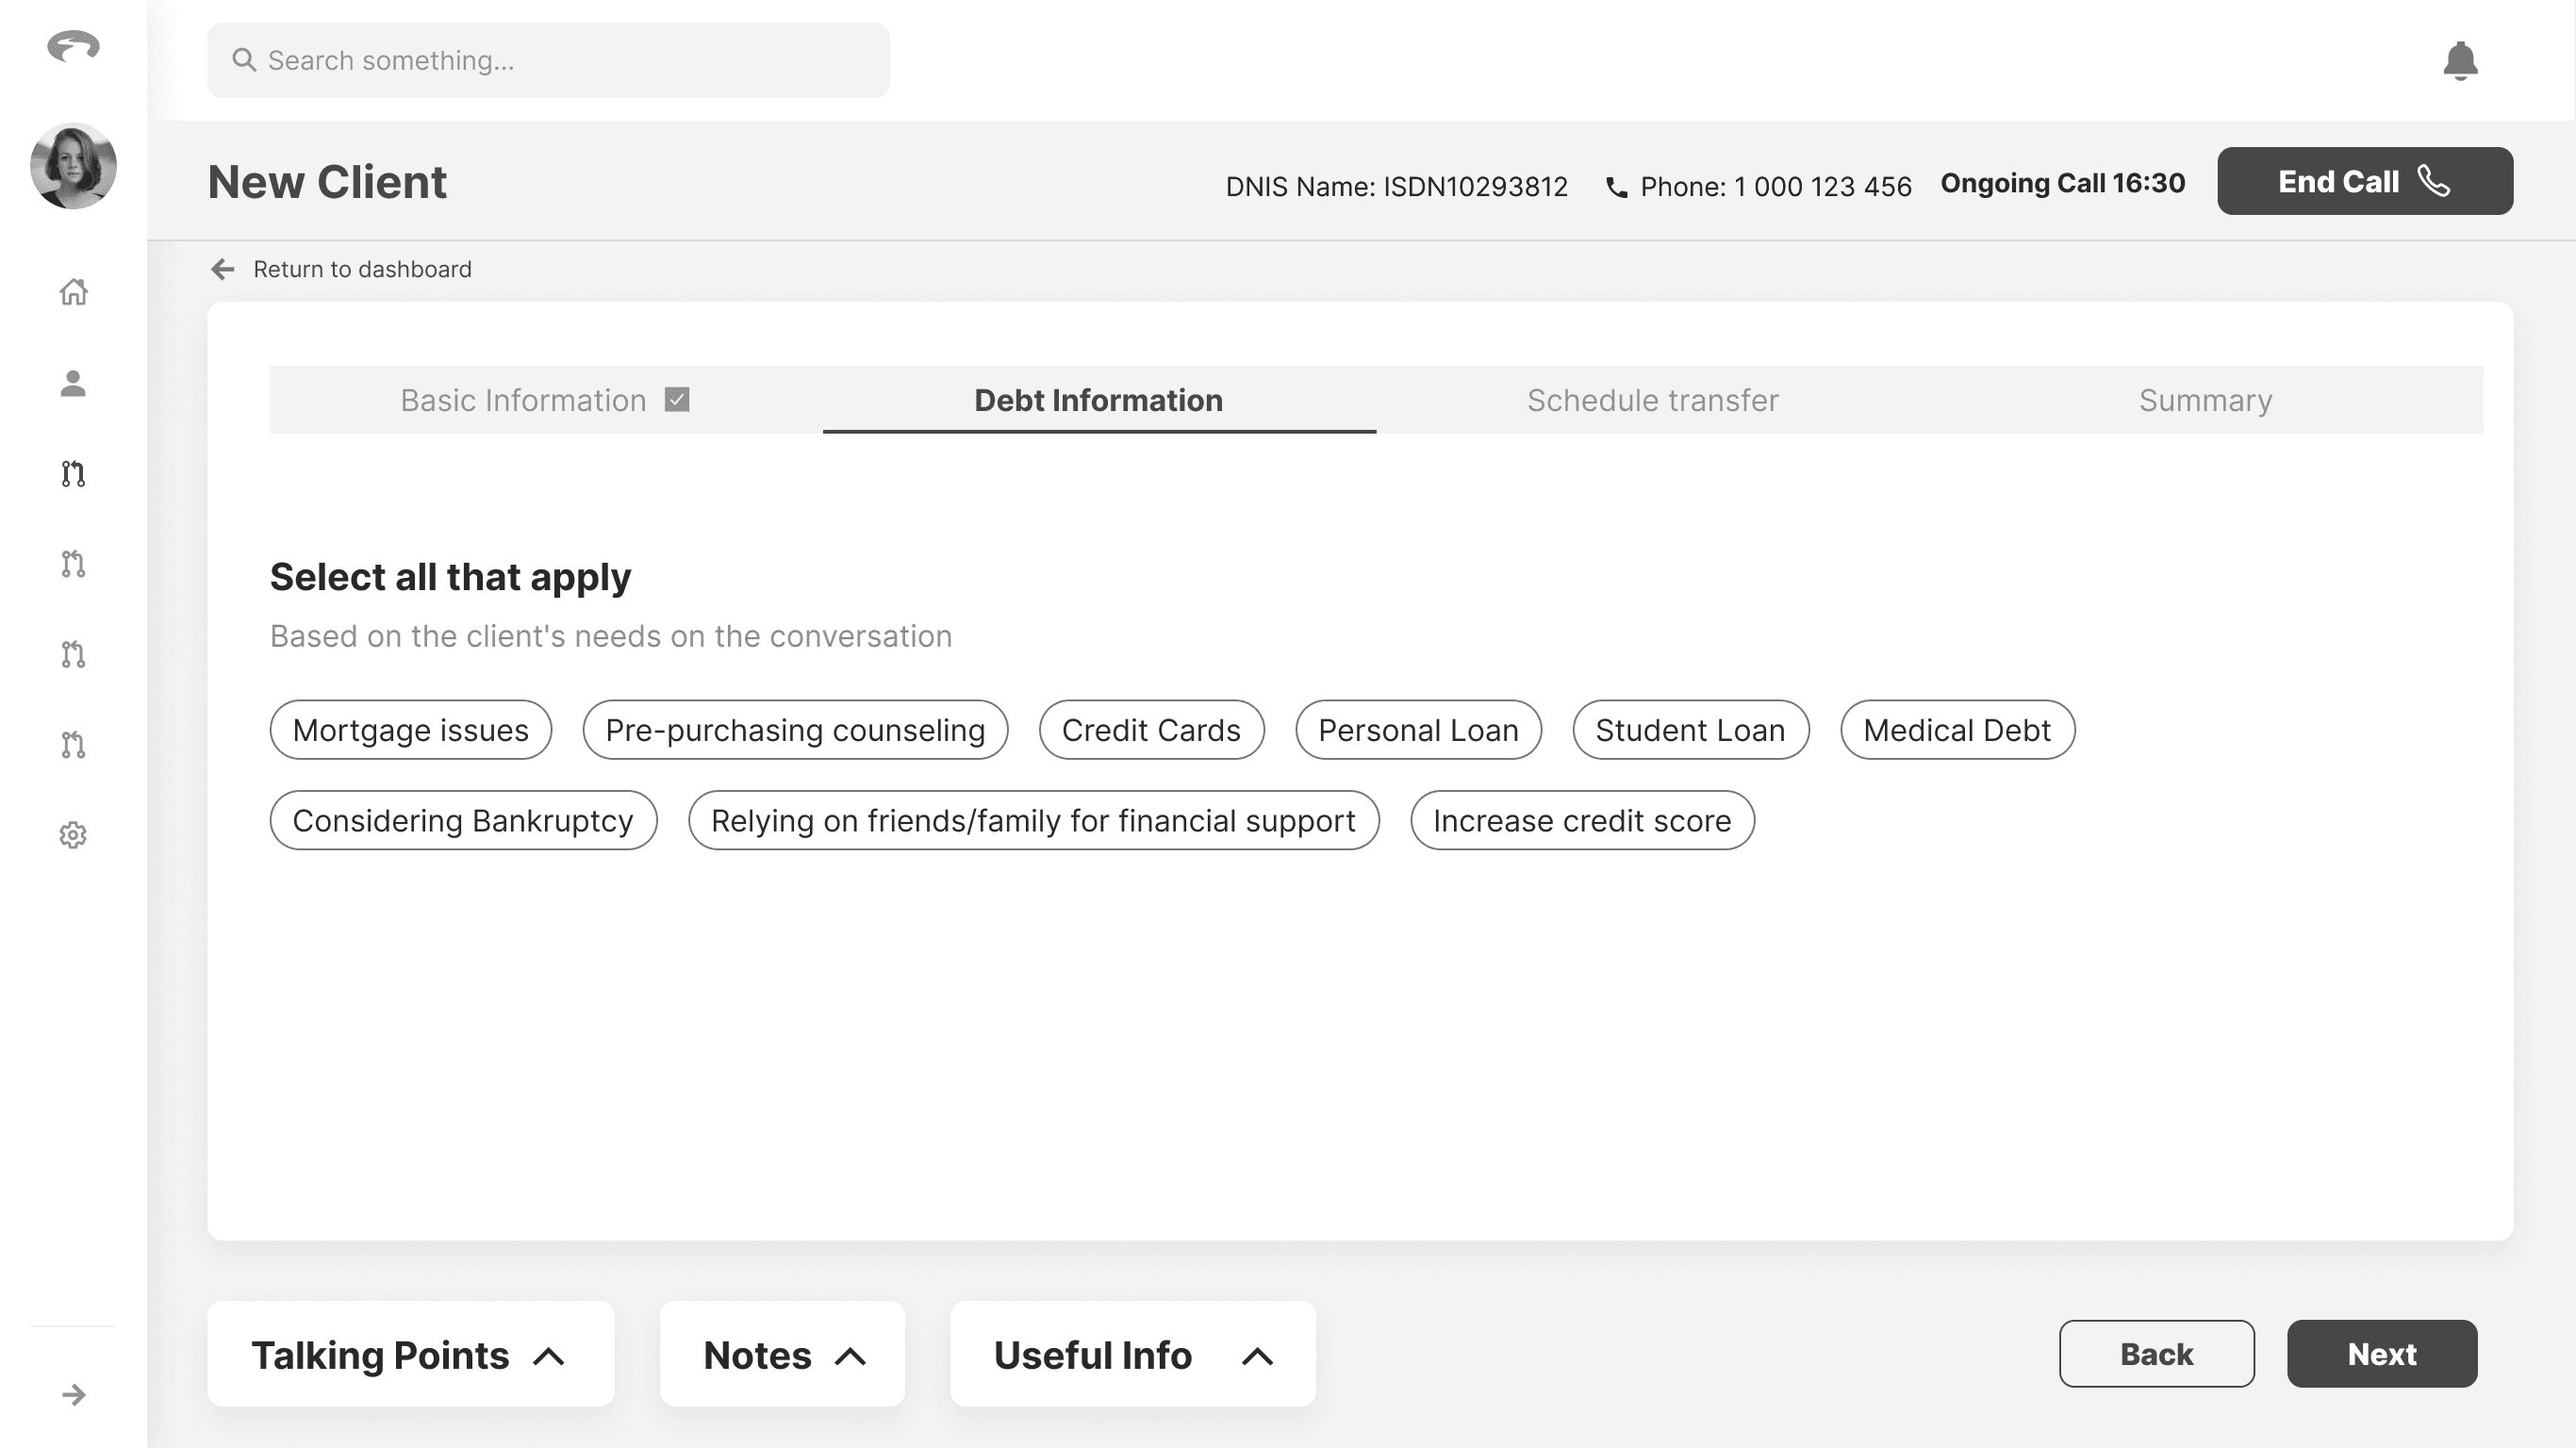2576x1448 pixels.
Task: Expand the Notes panel
Action: (x=782, y=1355)
